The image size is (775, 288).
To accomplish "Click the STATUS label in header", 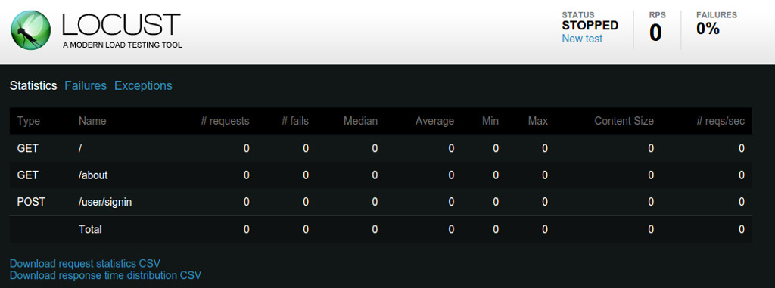I will [x=578, y=15].
